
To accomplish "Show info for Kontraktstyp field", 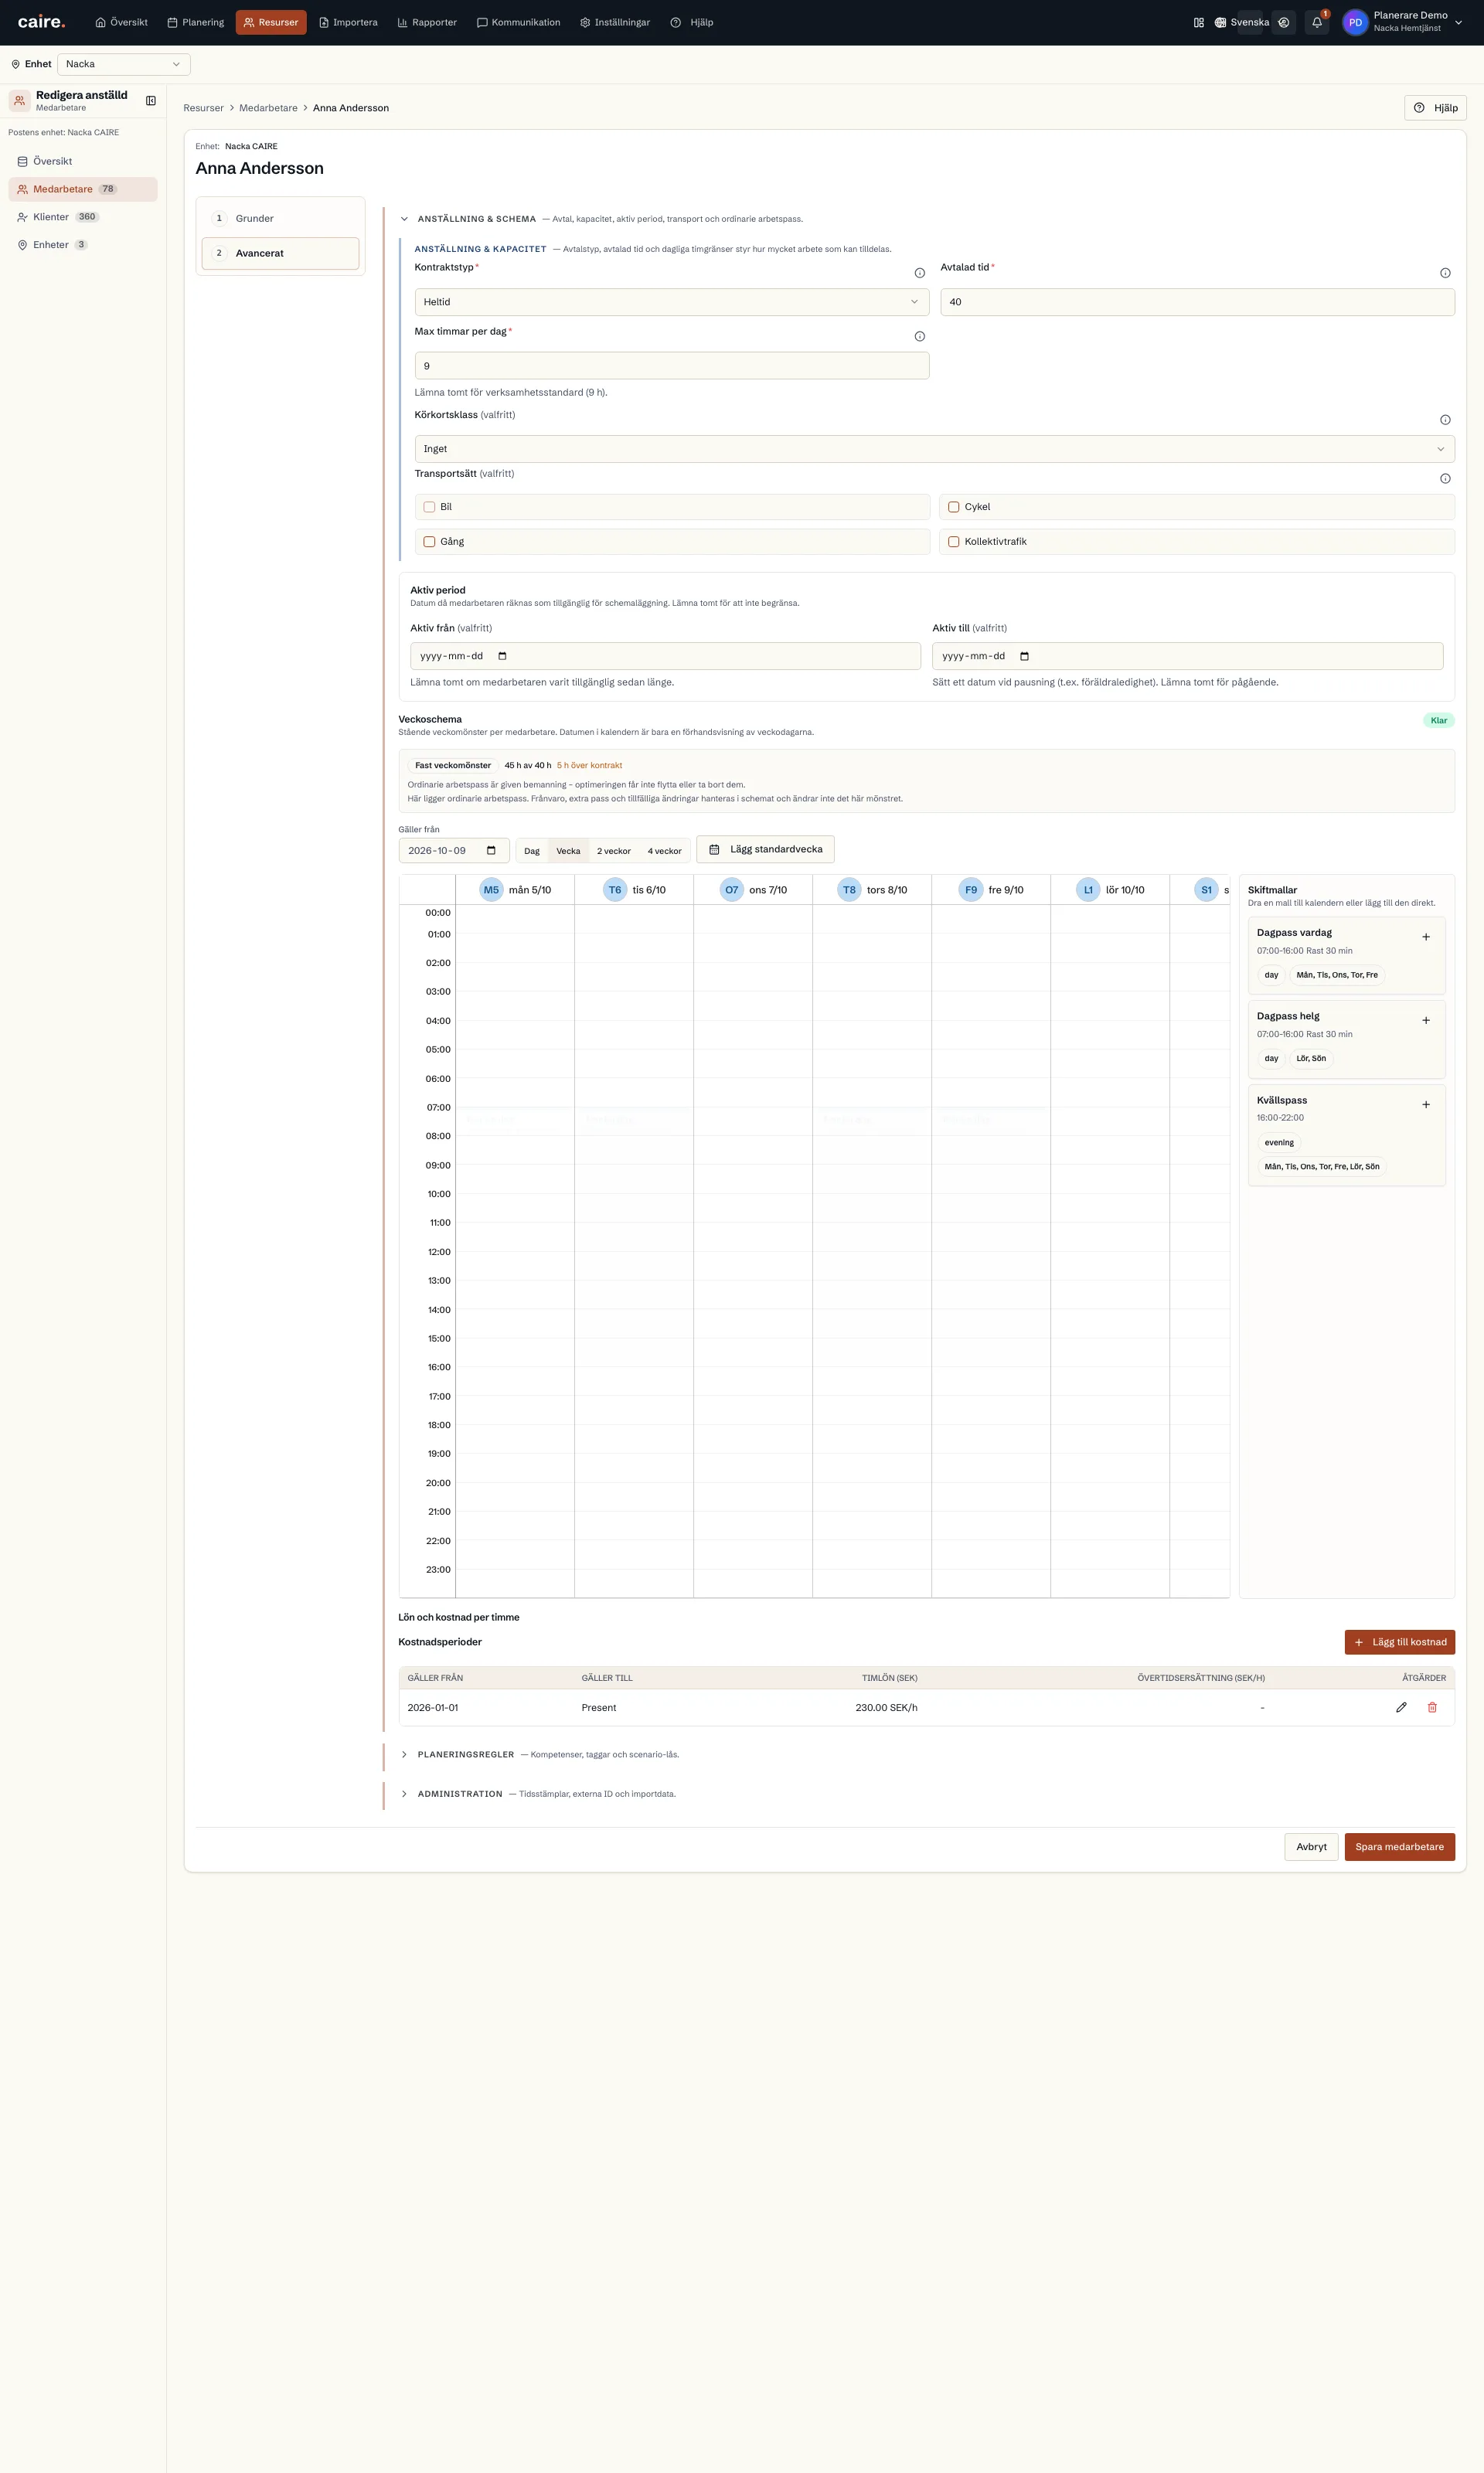I will pos(920,273).
